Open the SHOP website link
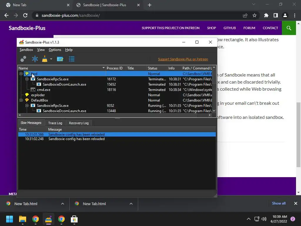 211,28
